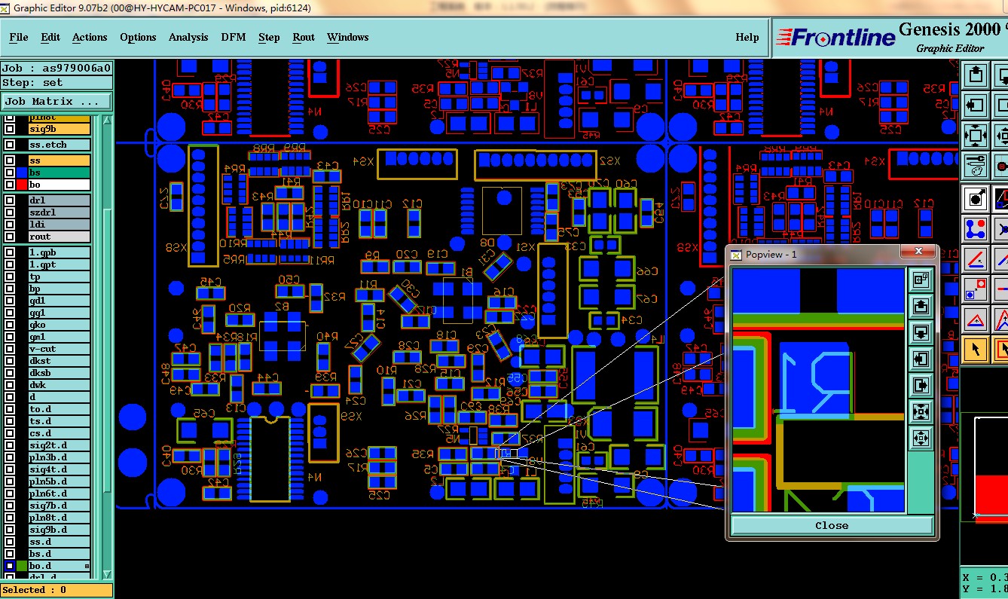Image resolution: width=1008 pixels, height=599 pixels.
Task: Click the pan down icon in Popview
Action: click(921, 333)
